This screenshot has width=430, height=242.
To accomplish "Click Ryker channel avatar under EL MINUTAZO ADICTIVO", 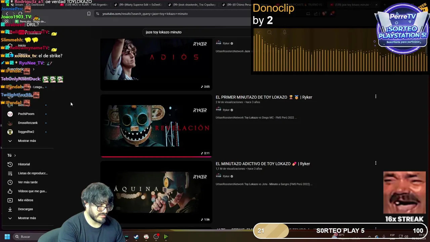I will tap(218, 176).
